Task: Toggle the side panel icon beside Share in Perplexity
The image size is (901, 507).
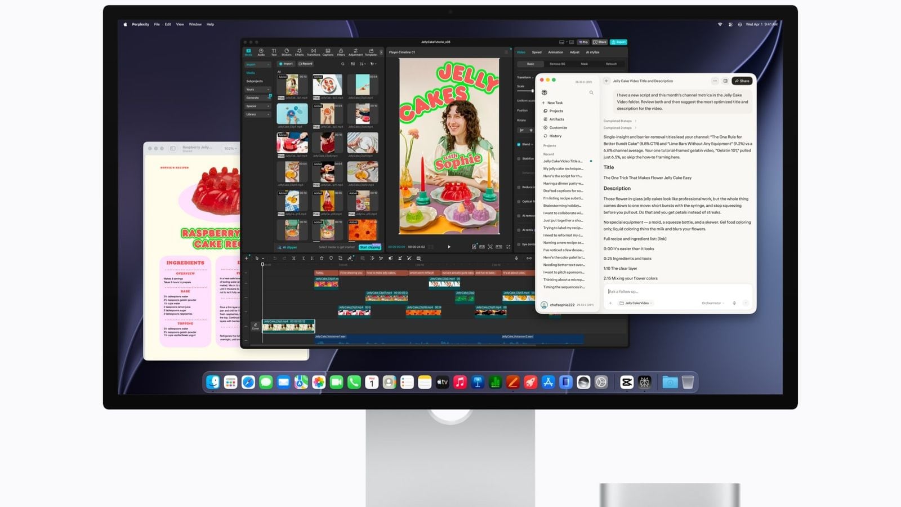Action: coord(725,81)
